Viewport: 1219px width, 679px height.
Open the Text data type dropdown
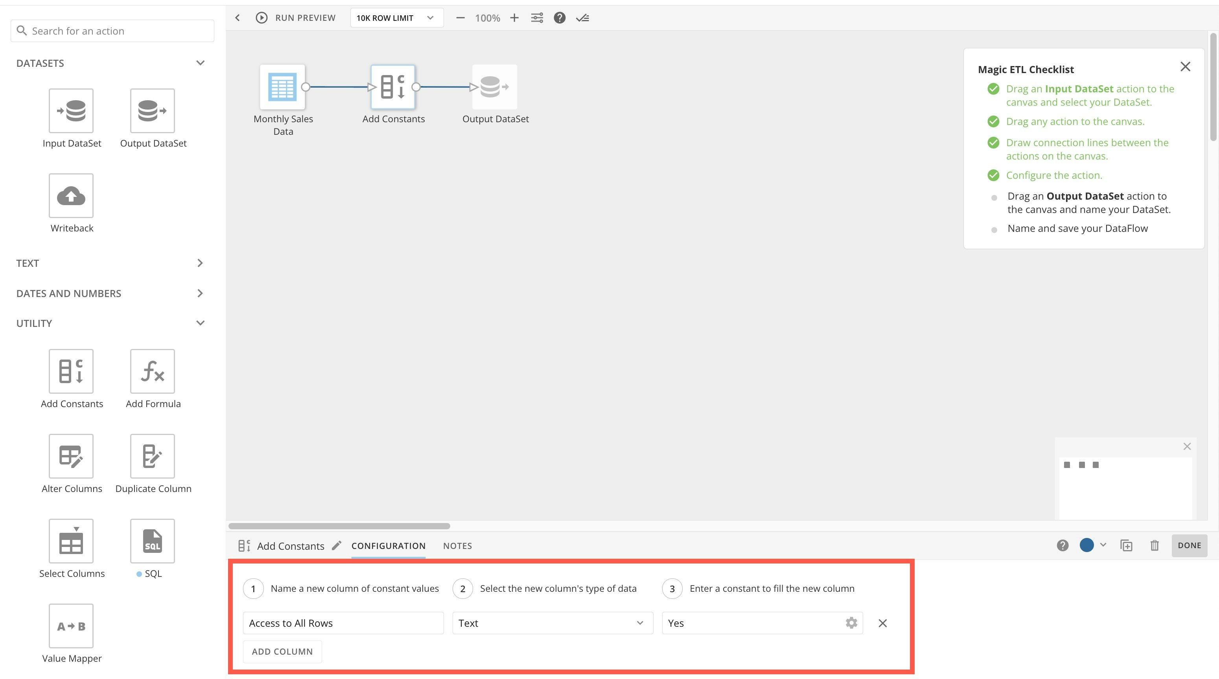pos(552,623)
